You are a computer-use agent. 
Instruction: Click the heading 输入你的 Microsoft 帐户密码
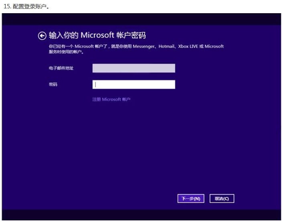point(97,35)
